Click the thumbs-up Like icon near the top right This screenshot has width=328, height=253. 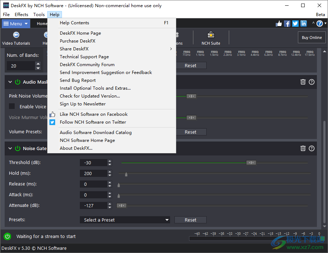[x=279, y=23]
